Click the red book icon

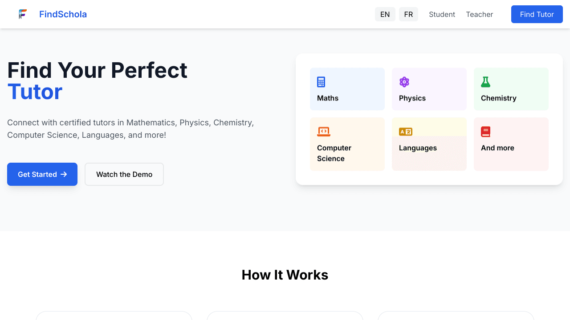point(485,132)
